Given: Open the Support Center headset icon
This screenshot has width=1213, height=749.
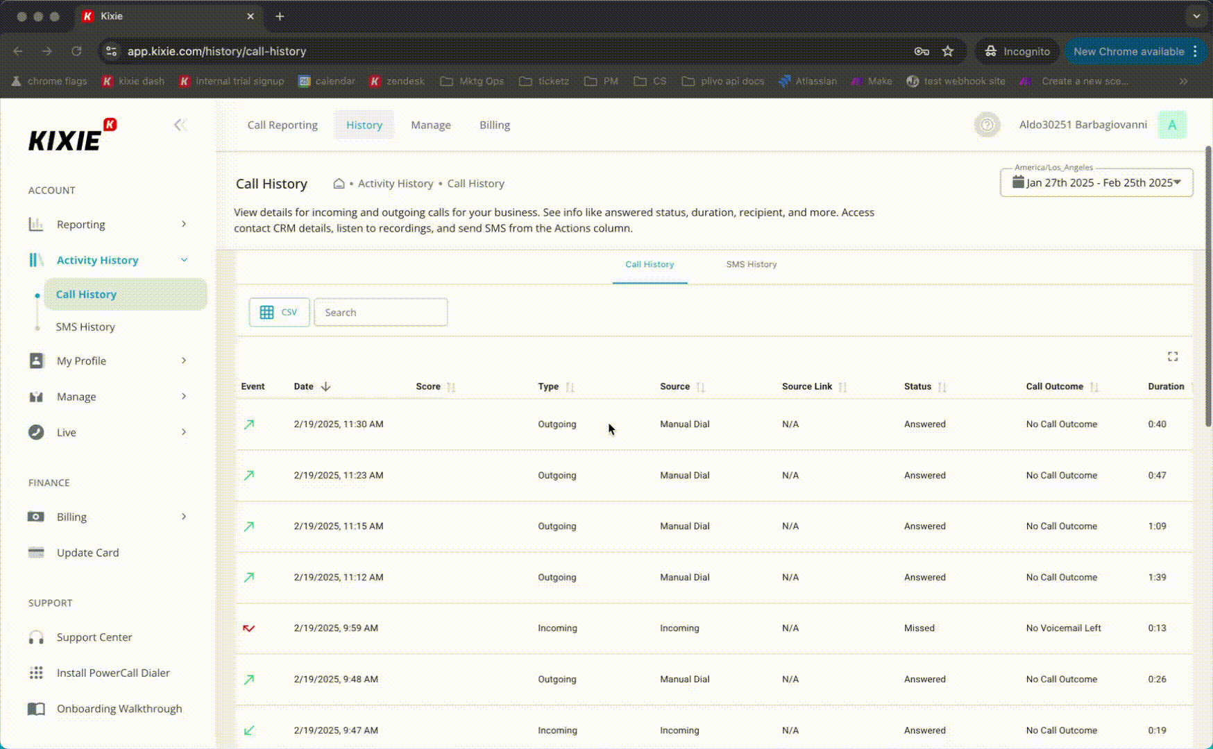Looking at the screenshot, I should [x=36, y=637].
